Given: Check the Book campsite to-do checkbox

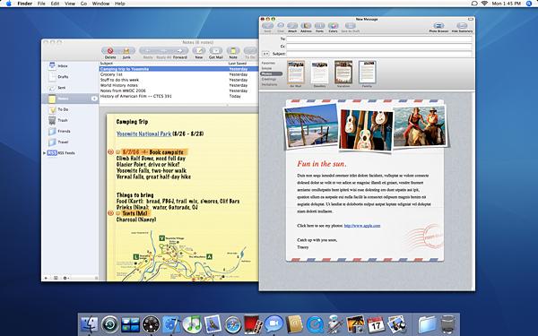Looking at the screenshot, I should point(118,152).
